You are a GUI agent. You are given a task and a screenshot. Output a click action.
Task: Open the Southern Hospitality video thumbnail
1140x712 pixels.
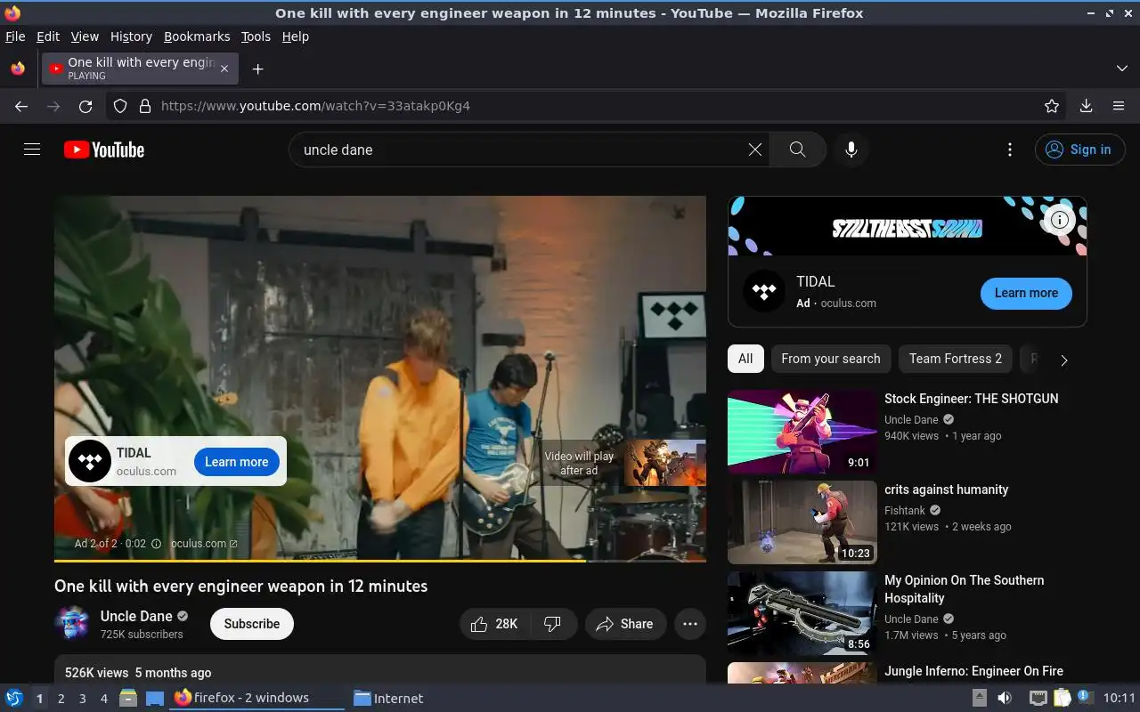[802, 613]
